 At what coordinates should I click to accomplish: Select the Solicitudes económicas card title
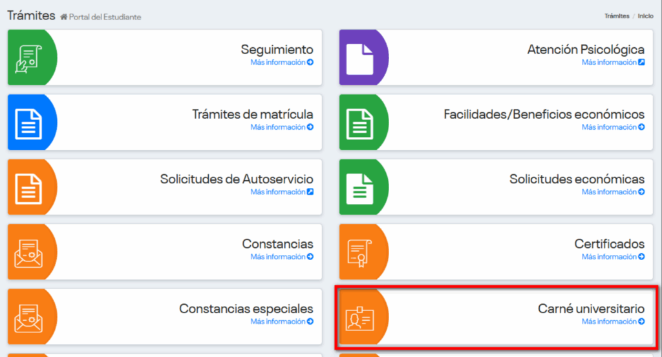click(x=577, y=179)
